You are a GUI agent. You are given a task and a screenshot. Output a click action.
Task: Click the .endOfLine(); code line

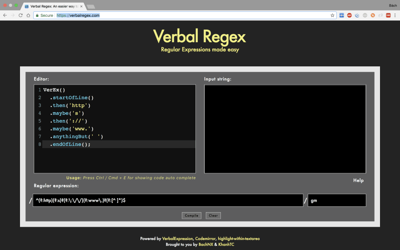70,145
